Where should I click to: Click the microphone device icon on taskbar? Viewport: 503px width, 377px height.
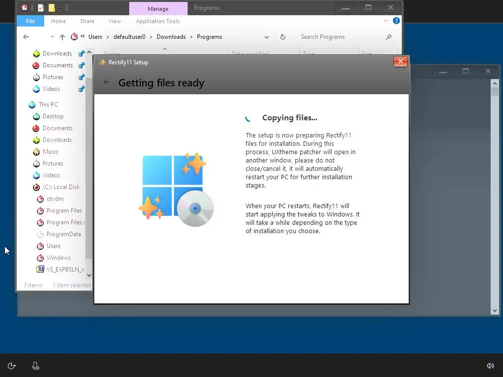35,366
